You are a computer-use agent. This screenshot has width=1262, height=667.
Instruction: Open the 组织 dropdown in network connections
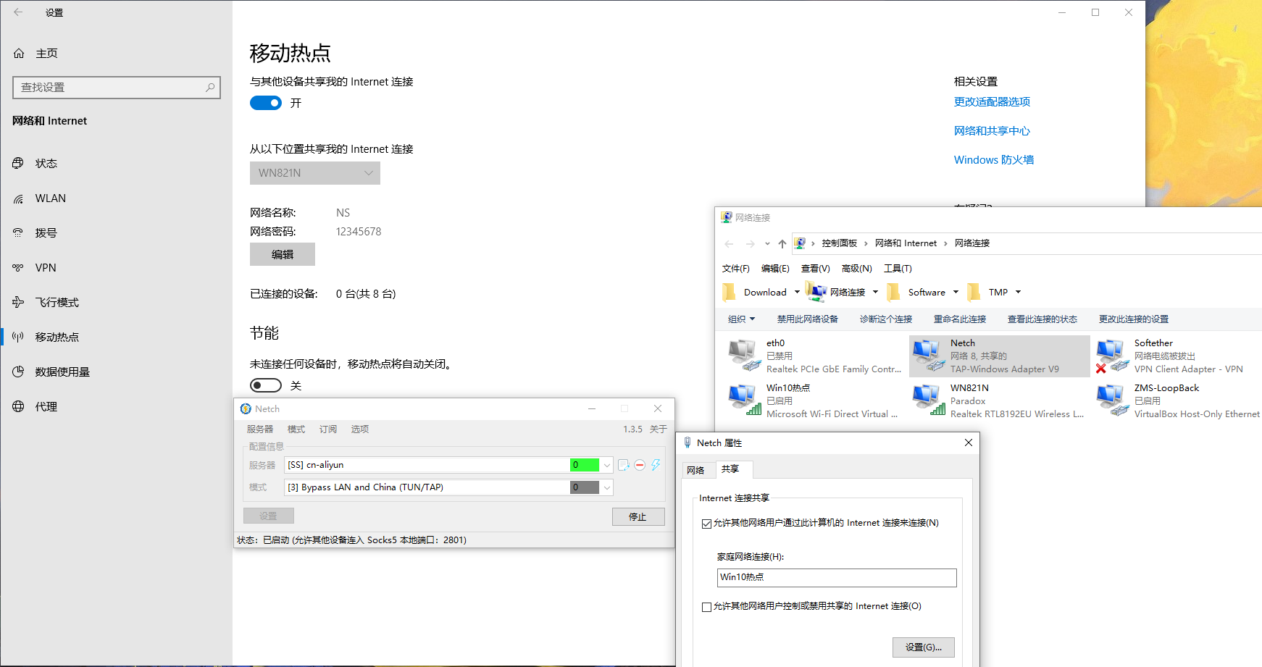(741, 319)
